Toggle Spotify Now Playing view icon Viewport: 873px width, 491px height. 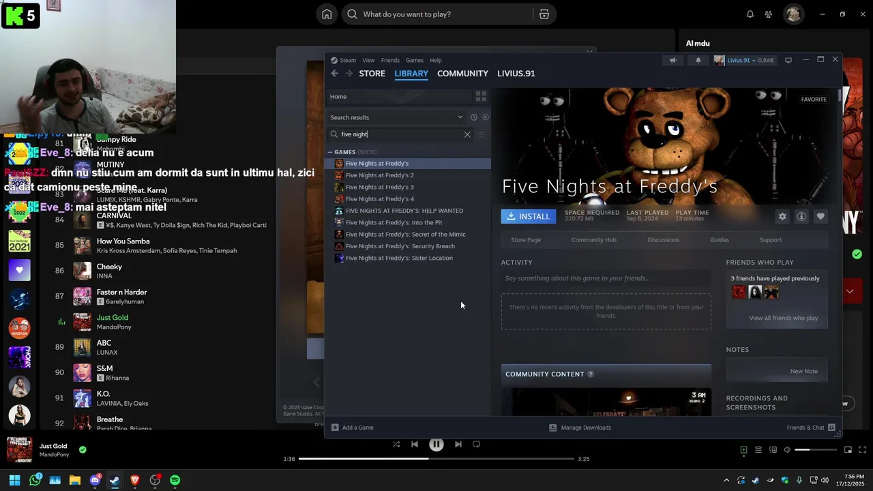pyautogui.click(x=743, y=450)
